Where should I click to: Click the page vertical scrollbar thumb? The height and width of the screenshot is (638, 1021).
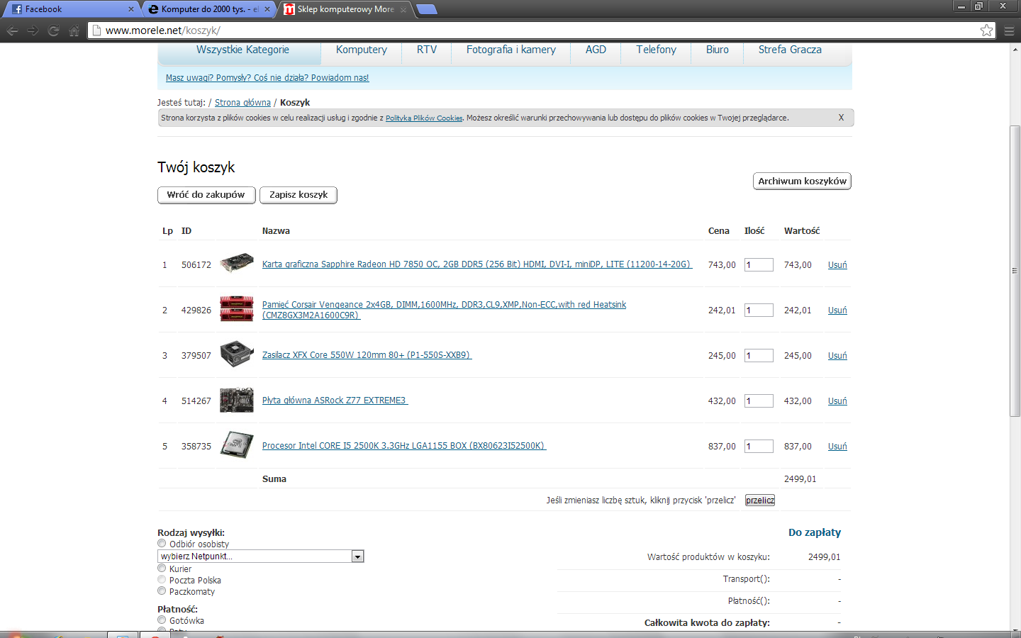(x=1015, y=270)
